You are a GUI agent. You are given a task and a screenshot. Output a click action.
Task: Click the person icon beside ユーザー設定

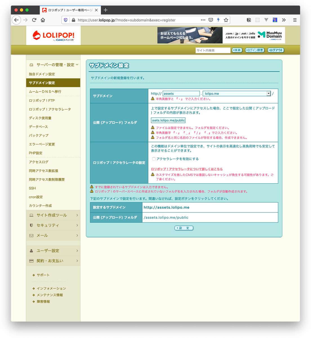click(31, 250)
